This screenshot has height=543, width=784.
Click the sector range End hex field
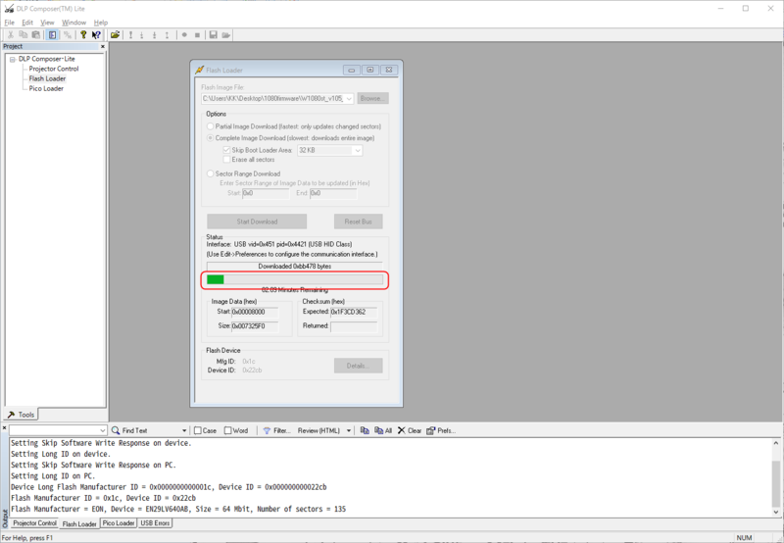click(333, 193)
